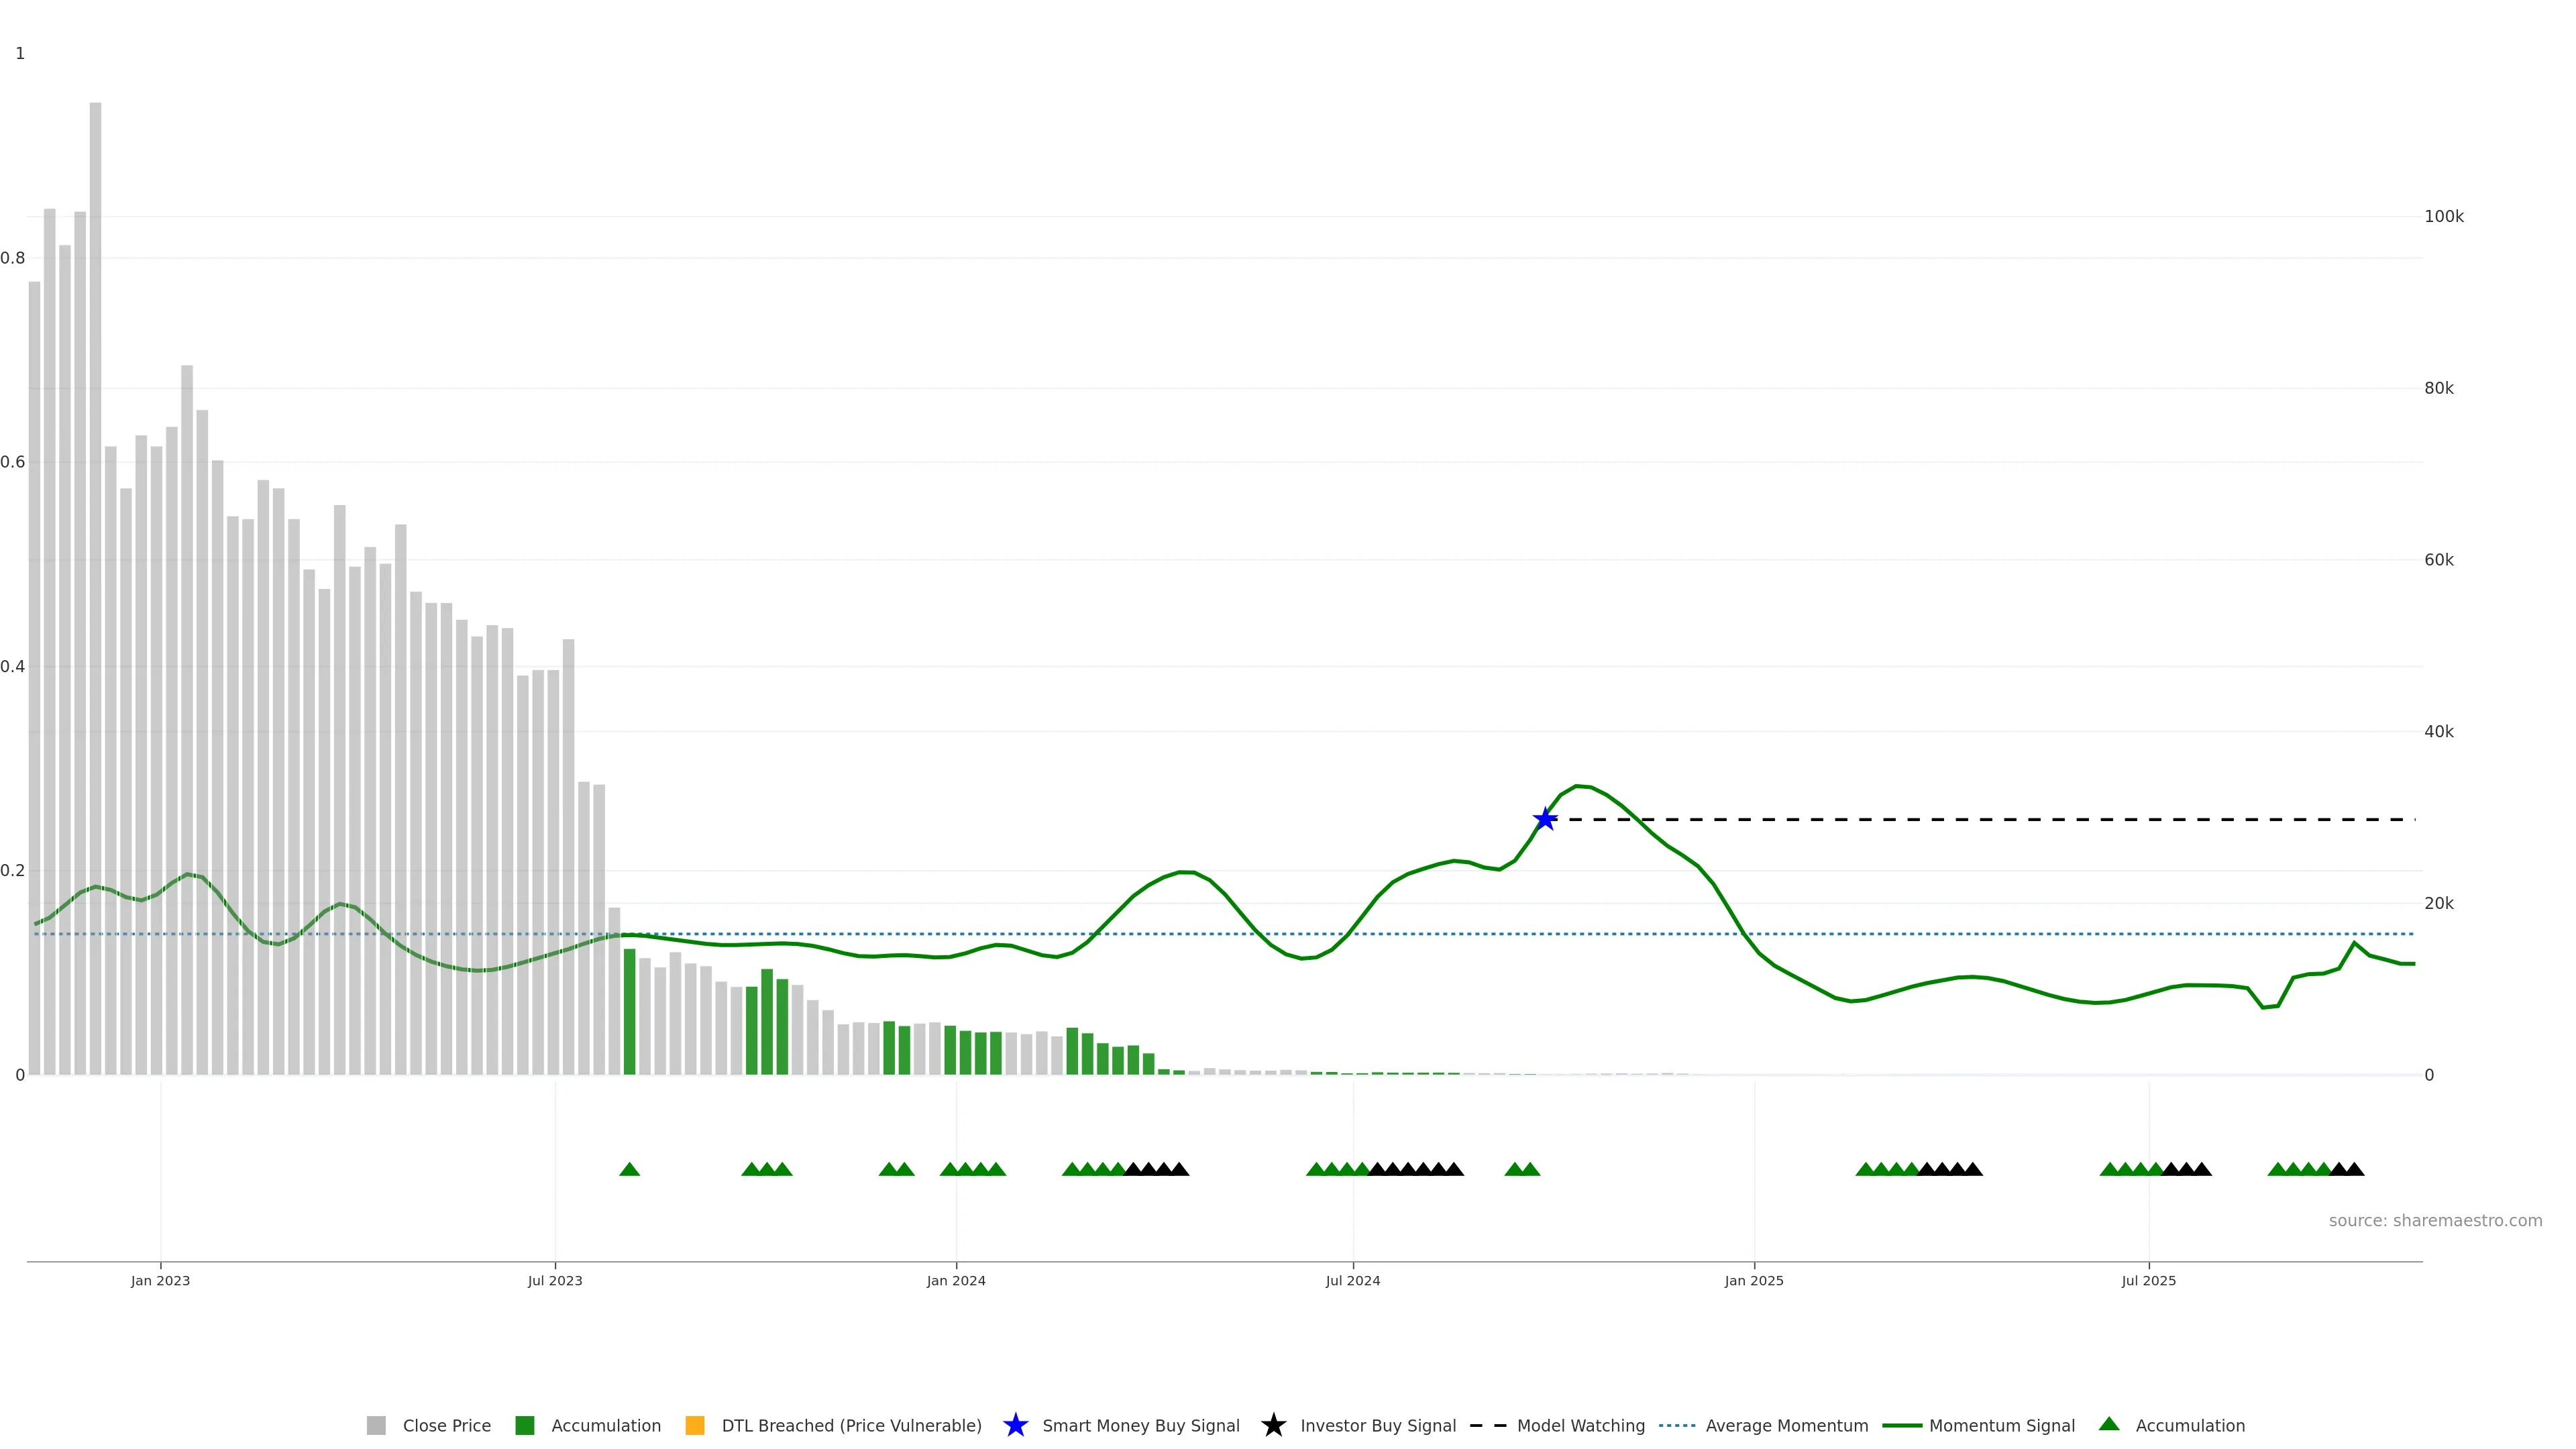Image resolution: width=2576 pixels, height=1449 pixels.
Task: Click the Jan 2024 axis label
Action: [x=956, y=1281]
